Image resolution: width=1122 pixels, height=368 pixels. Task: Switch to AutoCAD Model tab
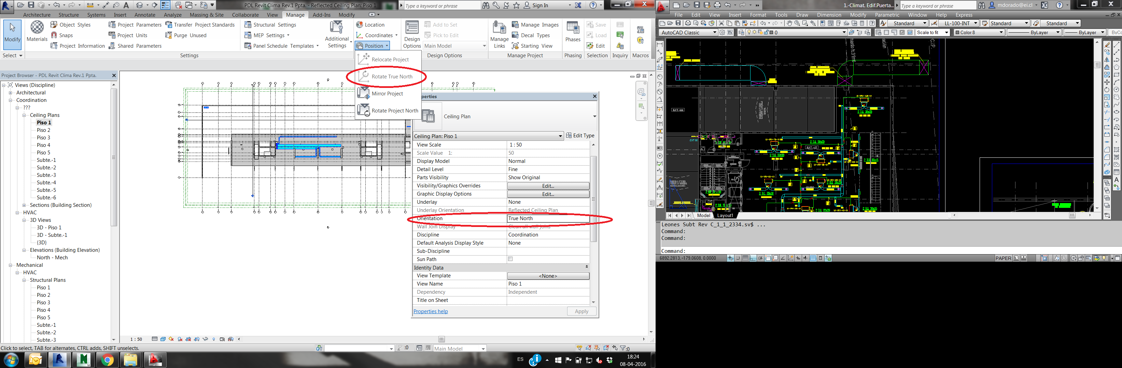[x=703, y=215]
